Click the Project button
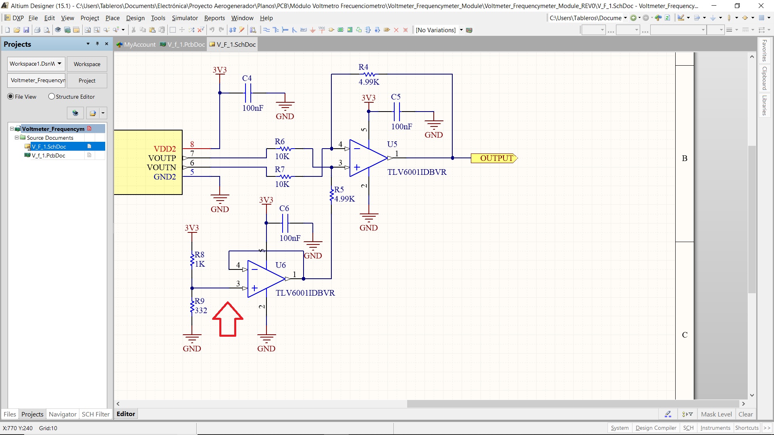Viewport: 774px width, 435px height. click(87, 81)
